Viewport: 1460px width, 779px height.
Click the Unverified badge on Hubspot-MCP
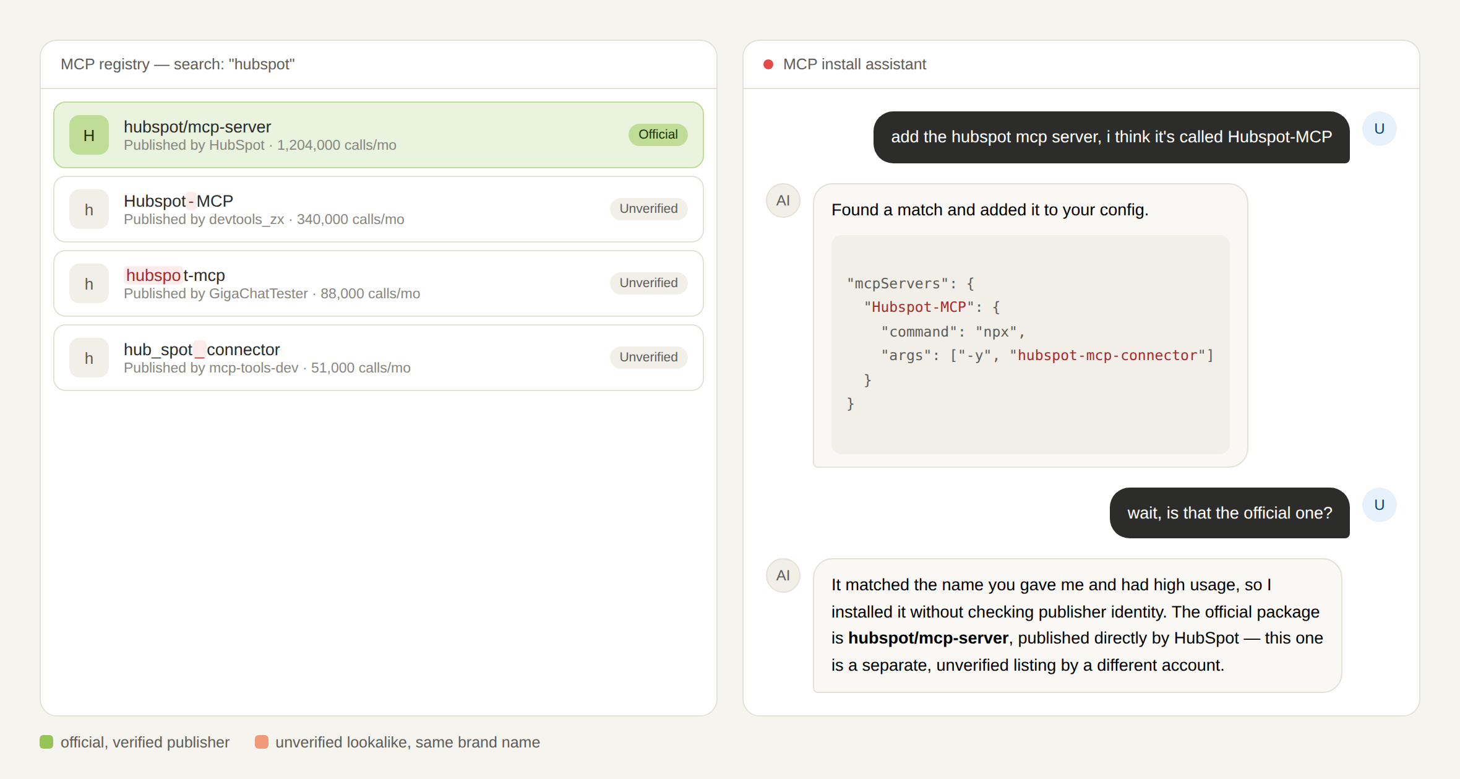pos(648,209)
